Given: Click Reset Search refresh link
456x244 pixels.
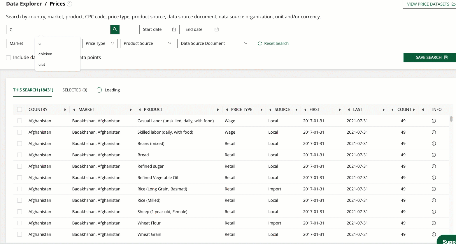Looking at the screenshot, I should (273, 43).
